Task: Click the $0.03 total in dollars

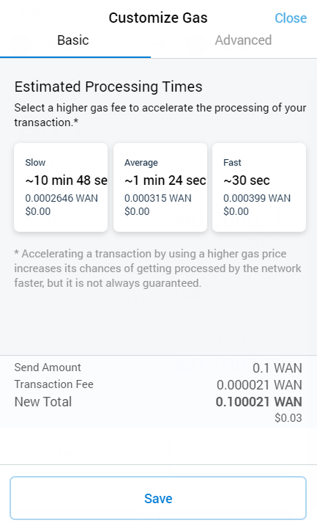Action: 288,418
